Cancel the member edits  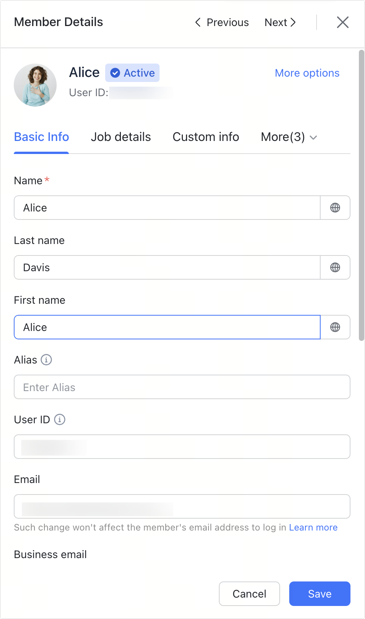(x=249, y=594)
